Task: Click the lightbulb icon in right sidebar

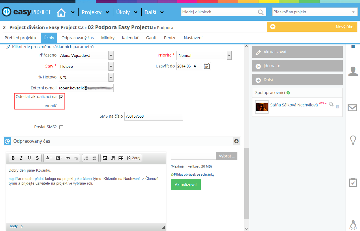Action: [x=352, y=140]
